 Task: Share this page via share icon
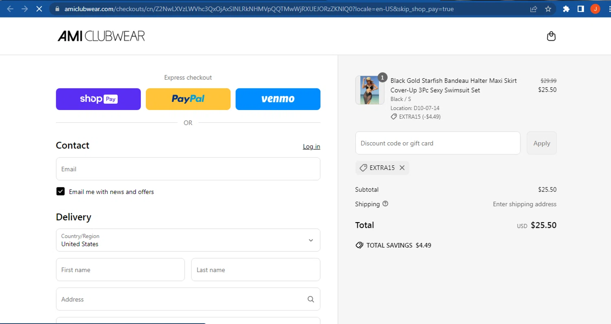(534, 9)
